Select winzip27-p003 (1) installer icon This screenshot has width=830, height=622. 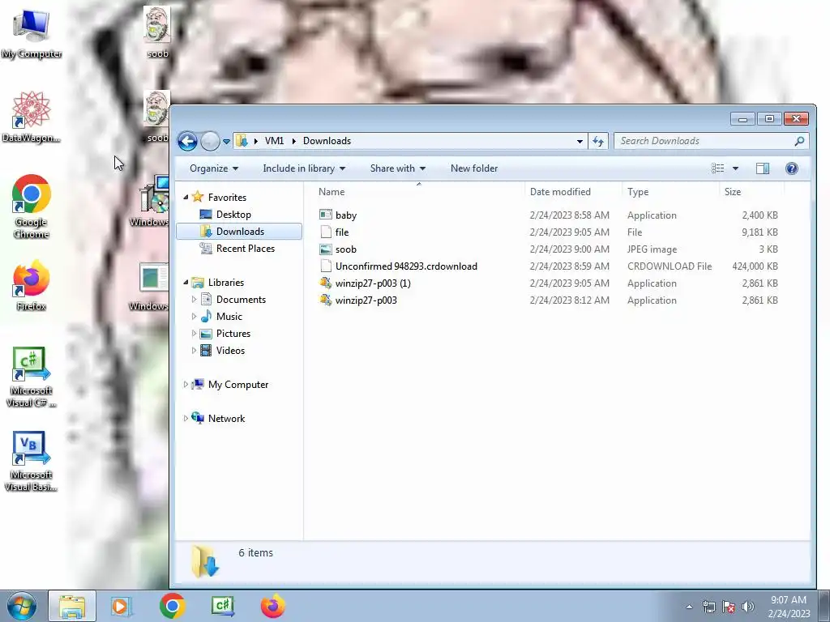326,283
